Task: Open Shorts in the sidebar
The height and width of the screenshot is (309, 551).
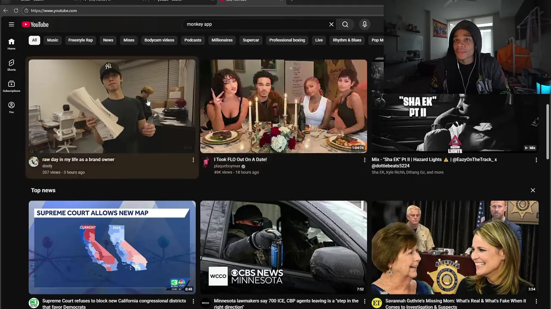Action: [11, 65]
